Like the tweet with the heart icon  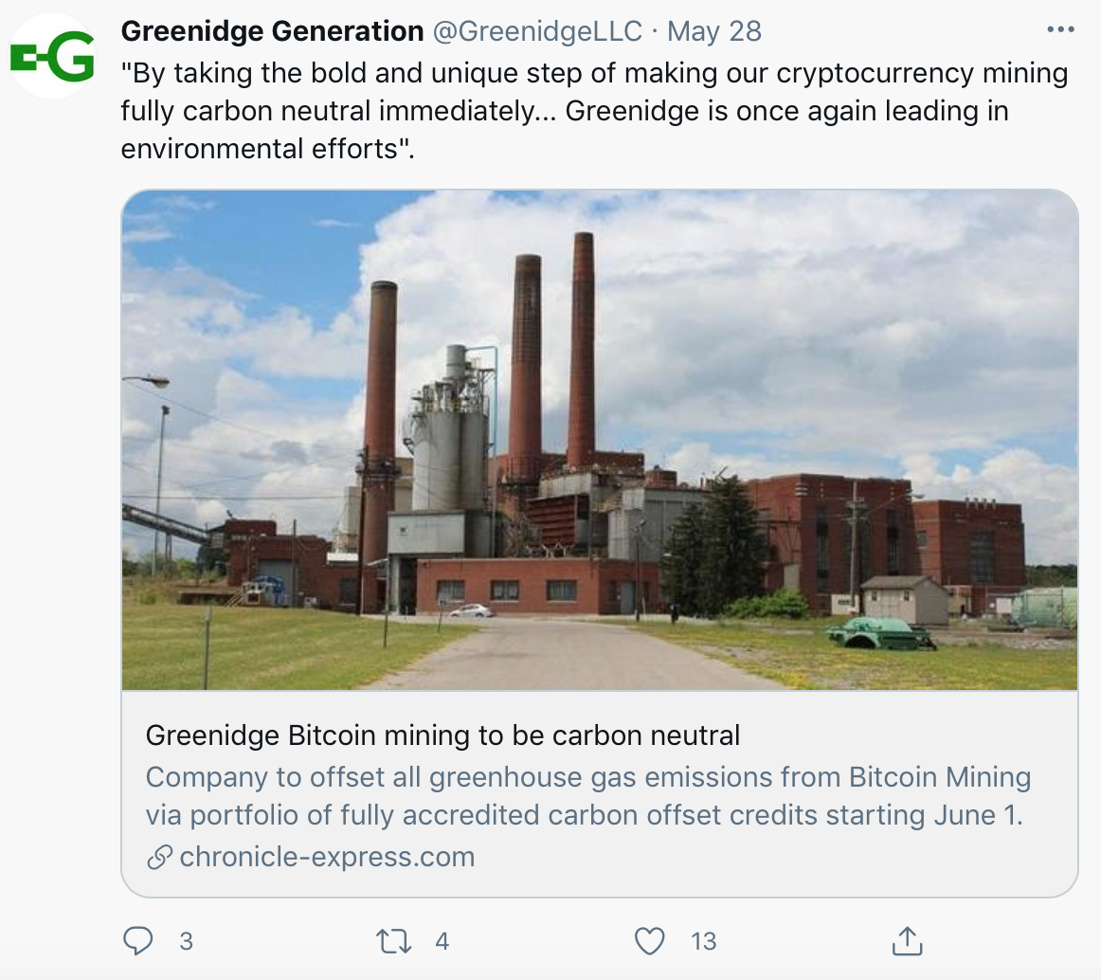(649, 941)
